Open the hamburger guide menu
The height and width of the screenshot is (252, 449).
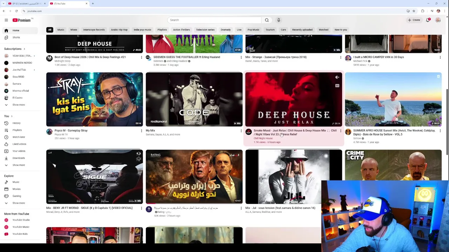tap(6, 20)
